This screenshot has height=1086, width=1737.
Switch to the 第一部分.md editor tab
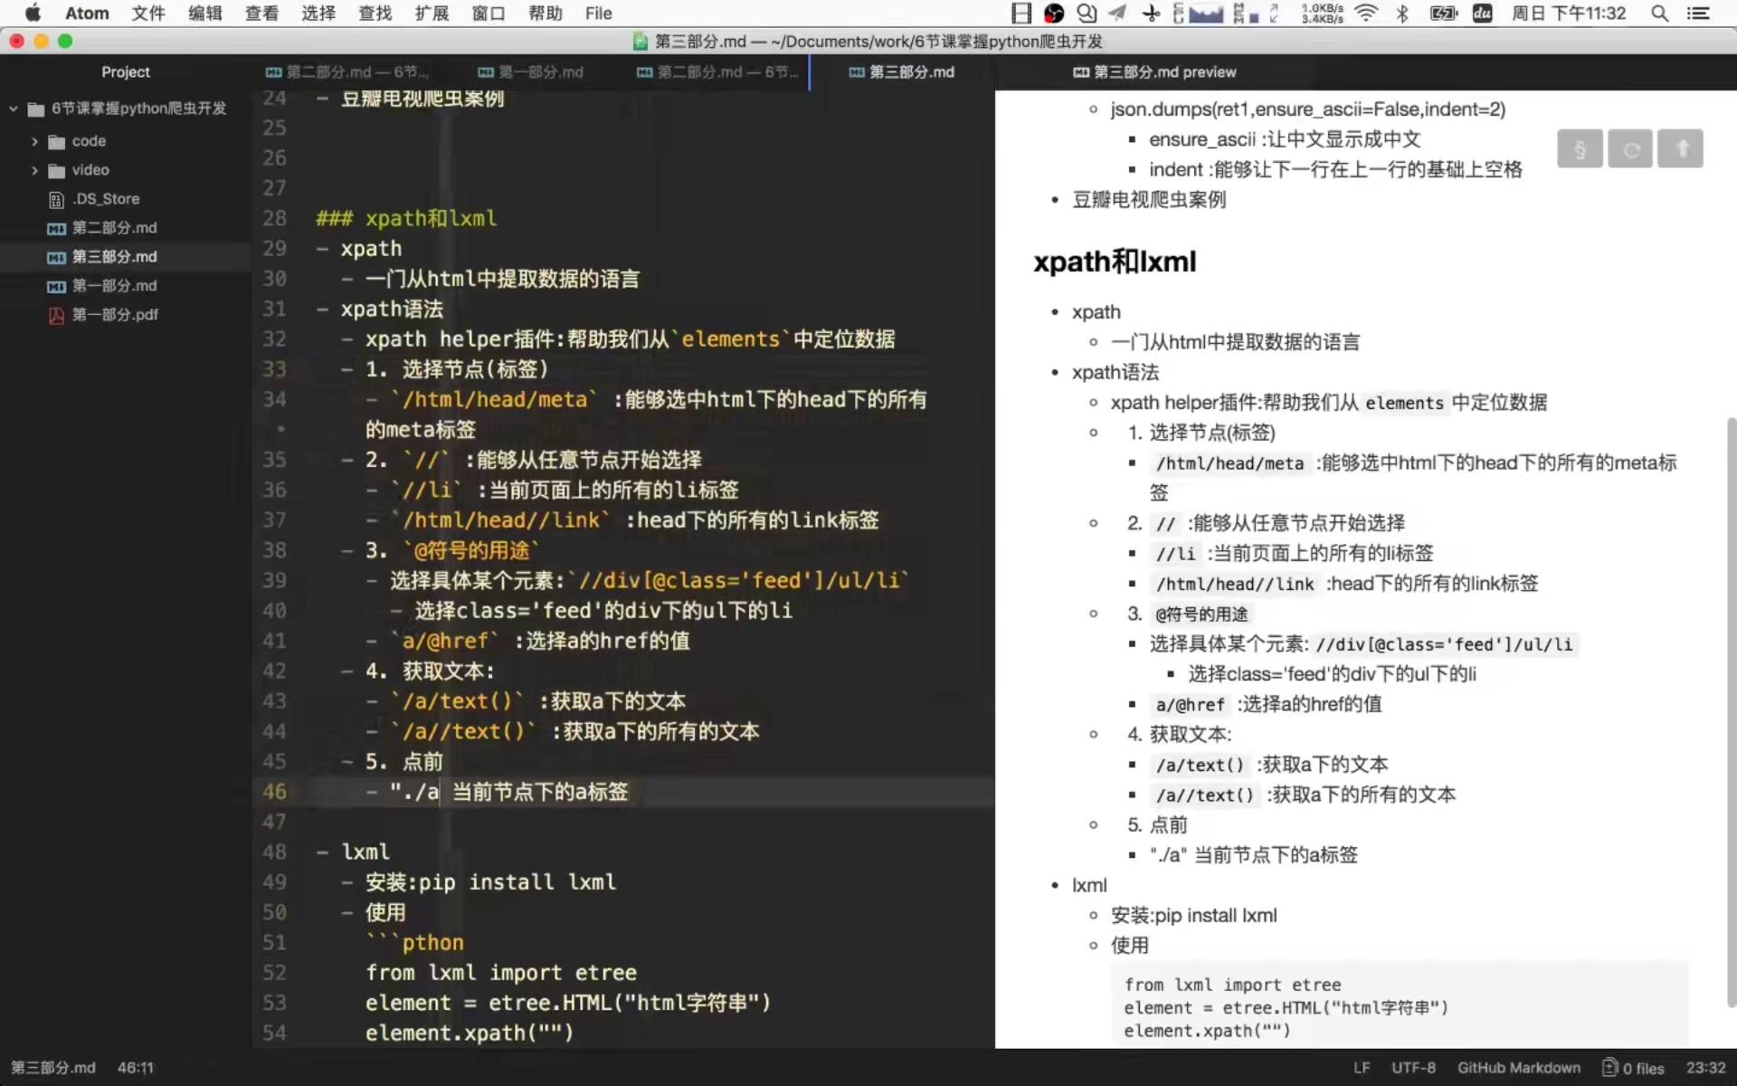[530, 72]
